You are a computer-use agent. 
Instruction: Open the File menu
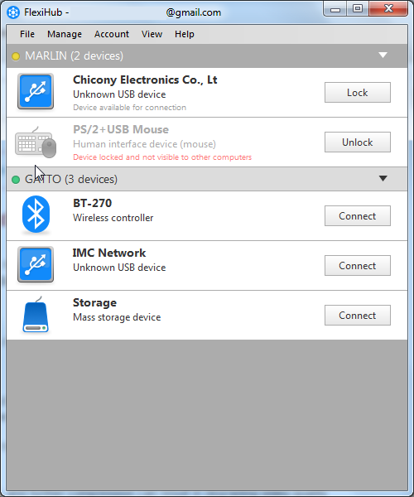tap(27, 34)
